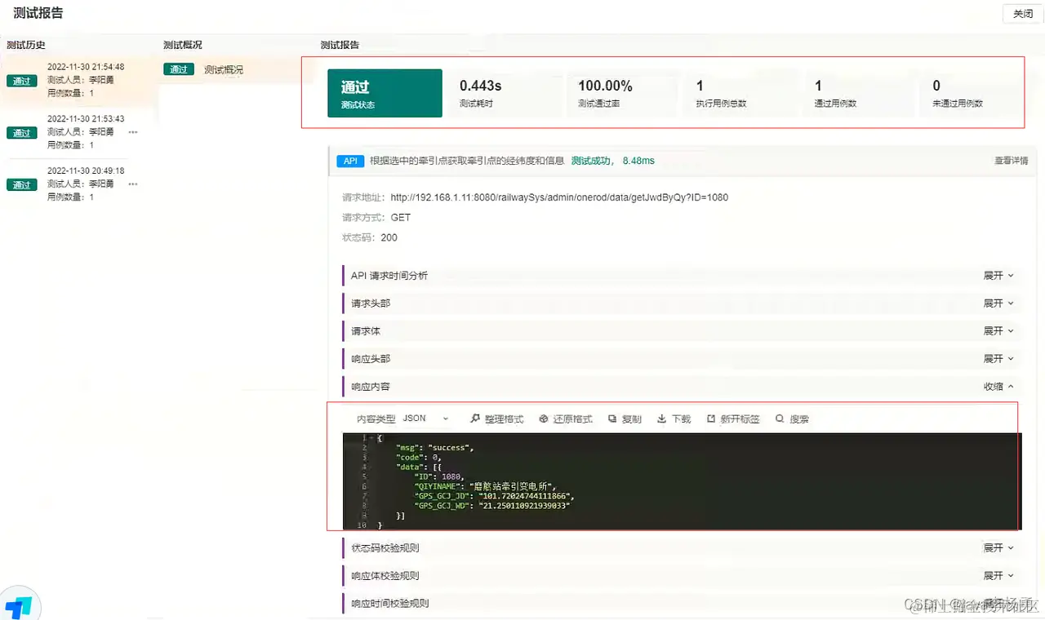This screenshot has width=1045, height=620.
Task: Download the response with 下载 icon
Action: click(x=661, y=419)
